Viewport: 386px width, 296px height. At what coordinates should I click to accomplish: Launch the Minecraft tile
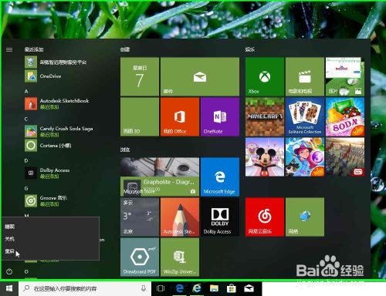tap(265, 116)
